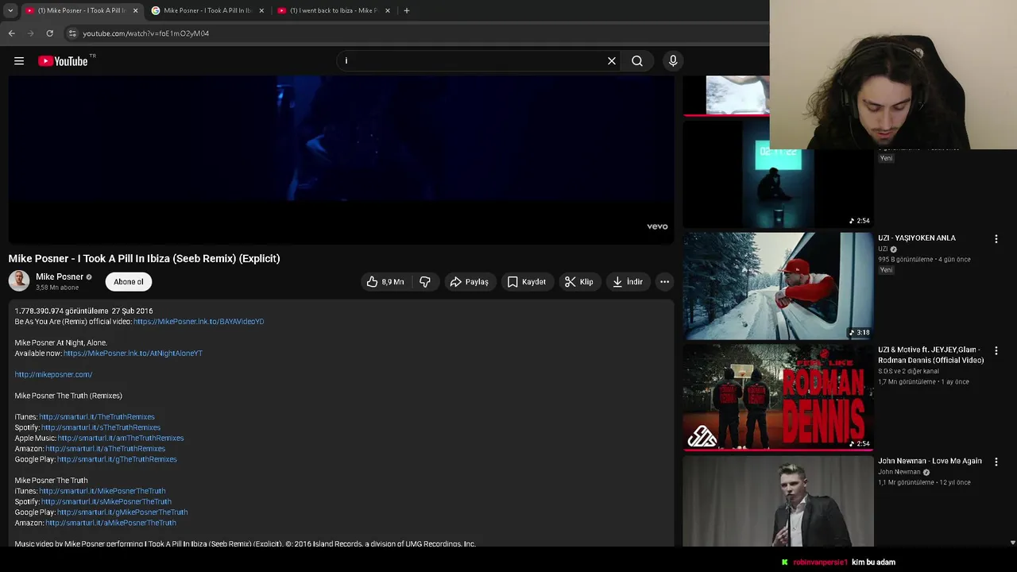This screenshot has width=1017, height=572.
Task: Open a new browser tab with plus
Action: coord(407,10)
